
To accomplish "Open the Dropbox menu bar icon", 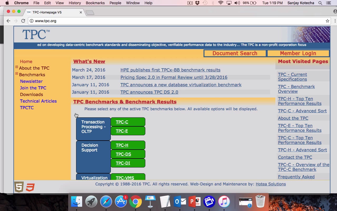I will [197, 3].
